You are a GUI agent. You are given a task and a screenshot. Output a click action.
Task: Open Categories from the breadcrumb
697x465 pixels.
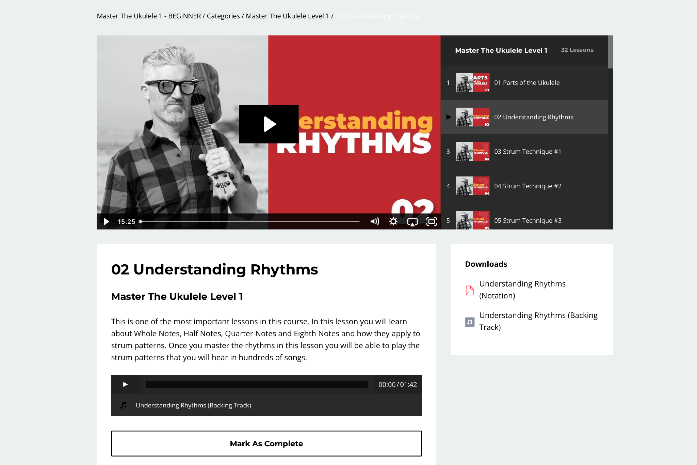click(x=223, y=16)
